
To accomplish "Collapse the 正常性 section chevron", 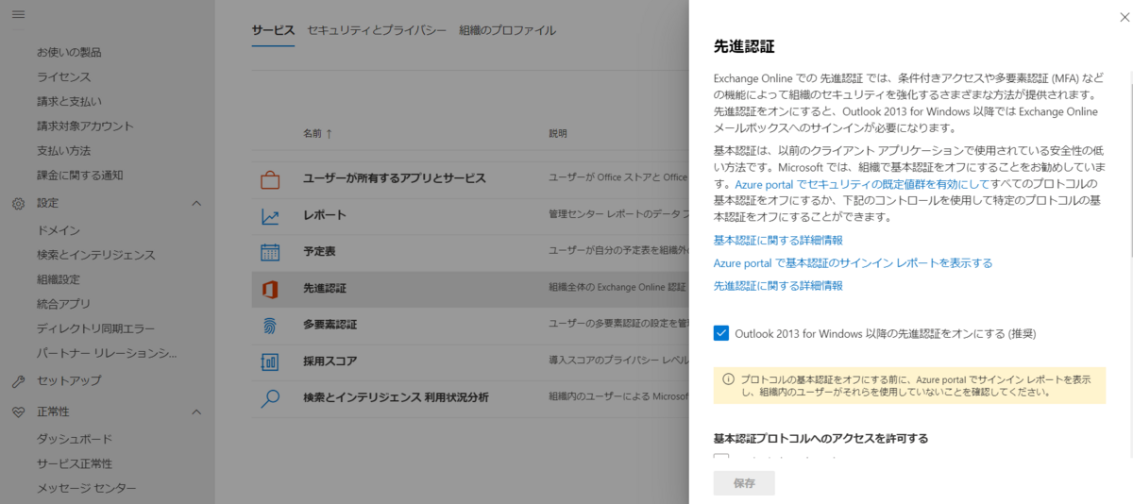I will (196, 412).
